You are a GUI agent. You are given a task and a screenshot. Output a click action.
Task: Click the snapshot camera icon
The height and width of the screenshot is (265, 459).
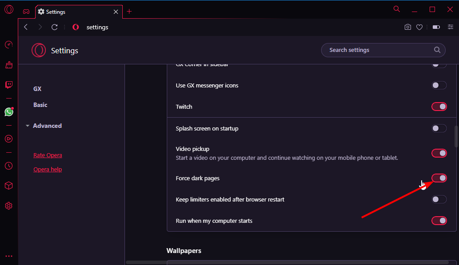pos(408,27)
